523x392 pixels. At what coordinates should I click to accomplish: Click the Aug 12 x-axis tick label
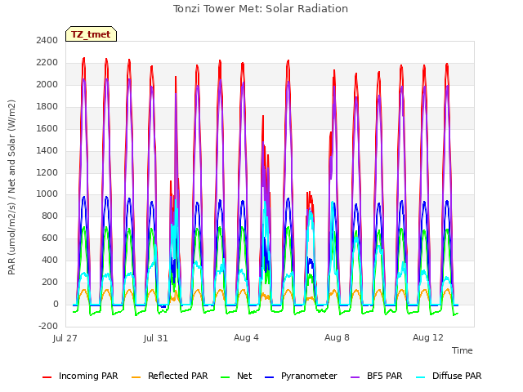click(428, 337)
